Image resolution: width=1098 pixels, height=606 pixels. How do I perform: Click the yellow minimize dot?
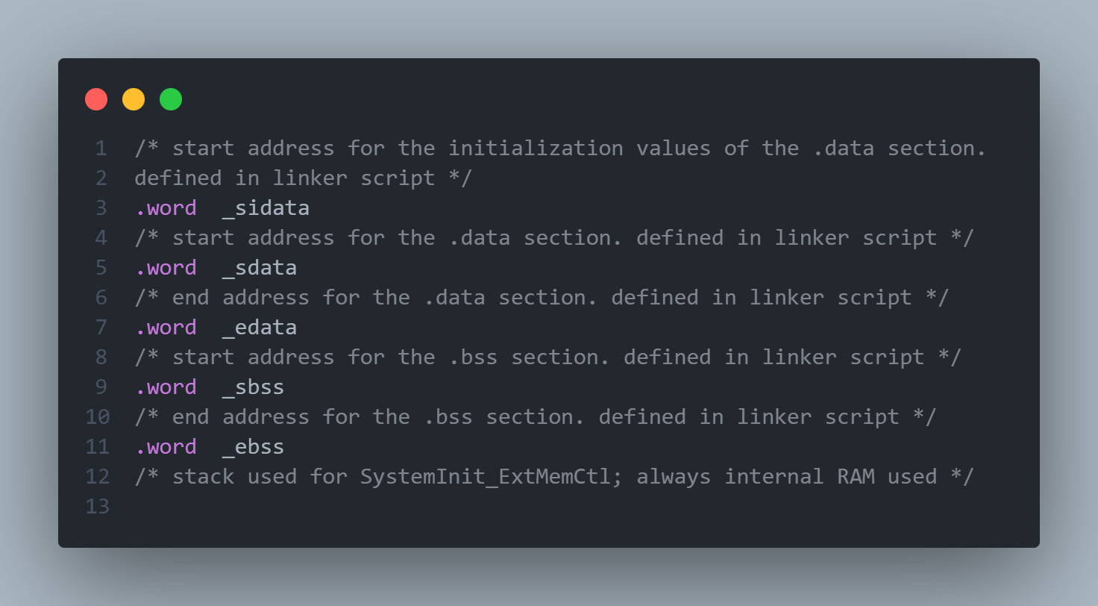[134, 99]
